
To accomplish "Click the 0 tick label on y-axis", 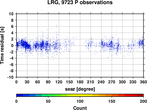I will coord(12,45).
